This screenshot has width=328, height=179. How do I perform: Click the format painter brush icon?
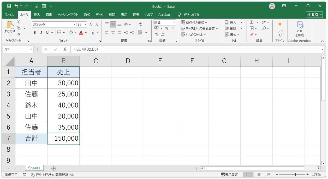[19, 34]
